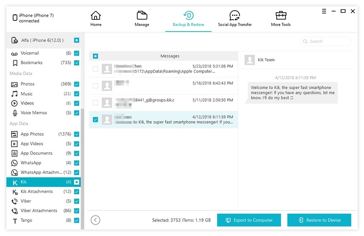364x236 pixels.
Task: Click the WhatsApp Attachments icon
Action: coord(14,173)
